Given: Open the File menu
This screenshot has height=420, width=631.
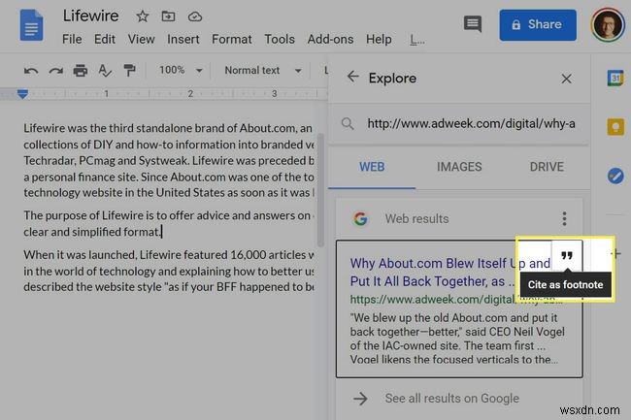Looking at the screenshot, I should pos(72,40).
